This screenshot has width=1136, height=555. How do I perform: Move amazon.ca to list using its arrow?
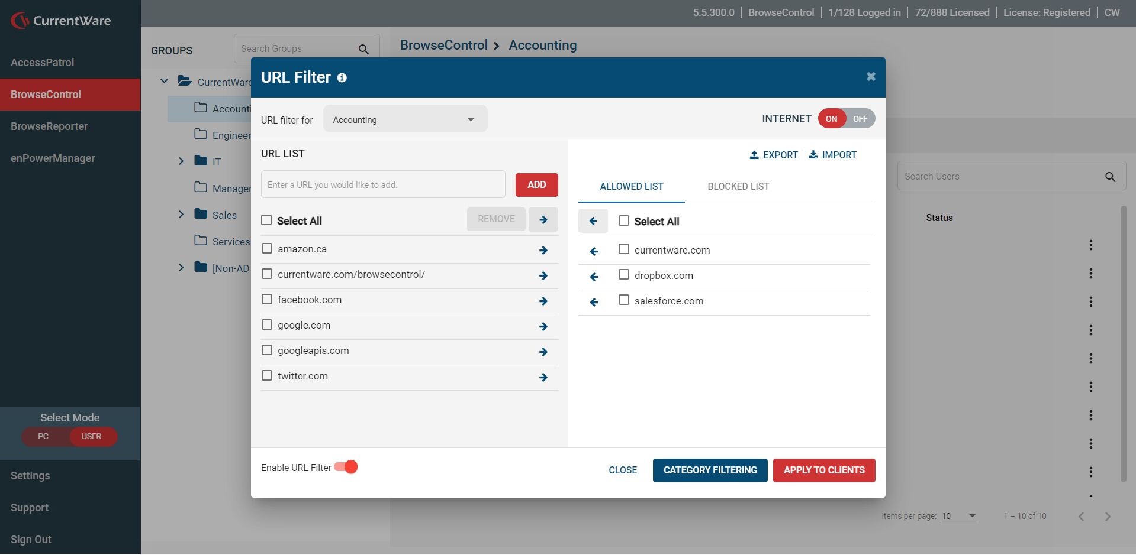click(543, 251)
